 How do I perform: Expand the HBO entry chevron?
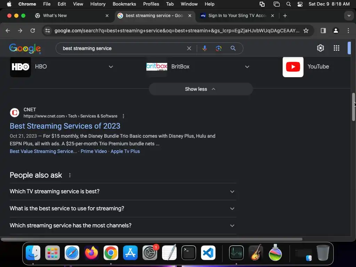[x=111, y=67]
